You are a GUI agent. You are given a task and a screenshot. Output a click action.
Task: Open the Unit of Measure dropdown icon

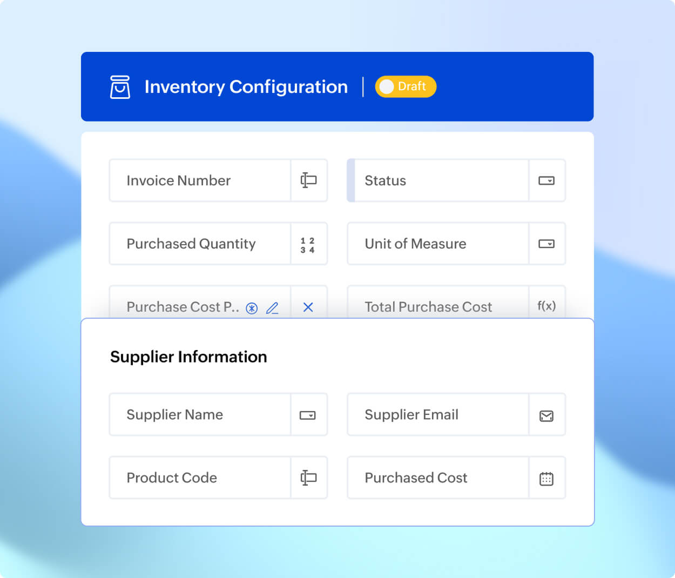coord(546,244)
